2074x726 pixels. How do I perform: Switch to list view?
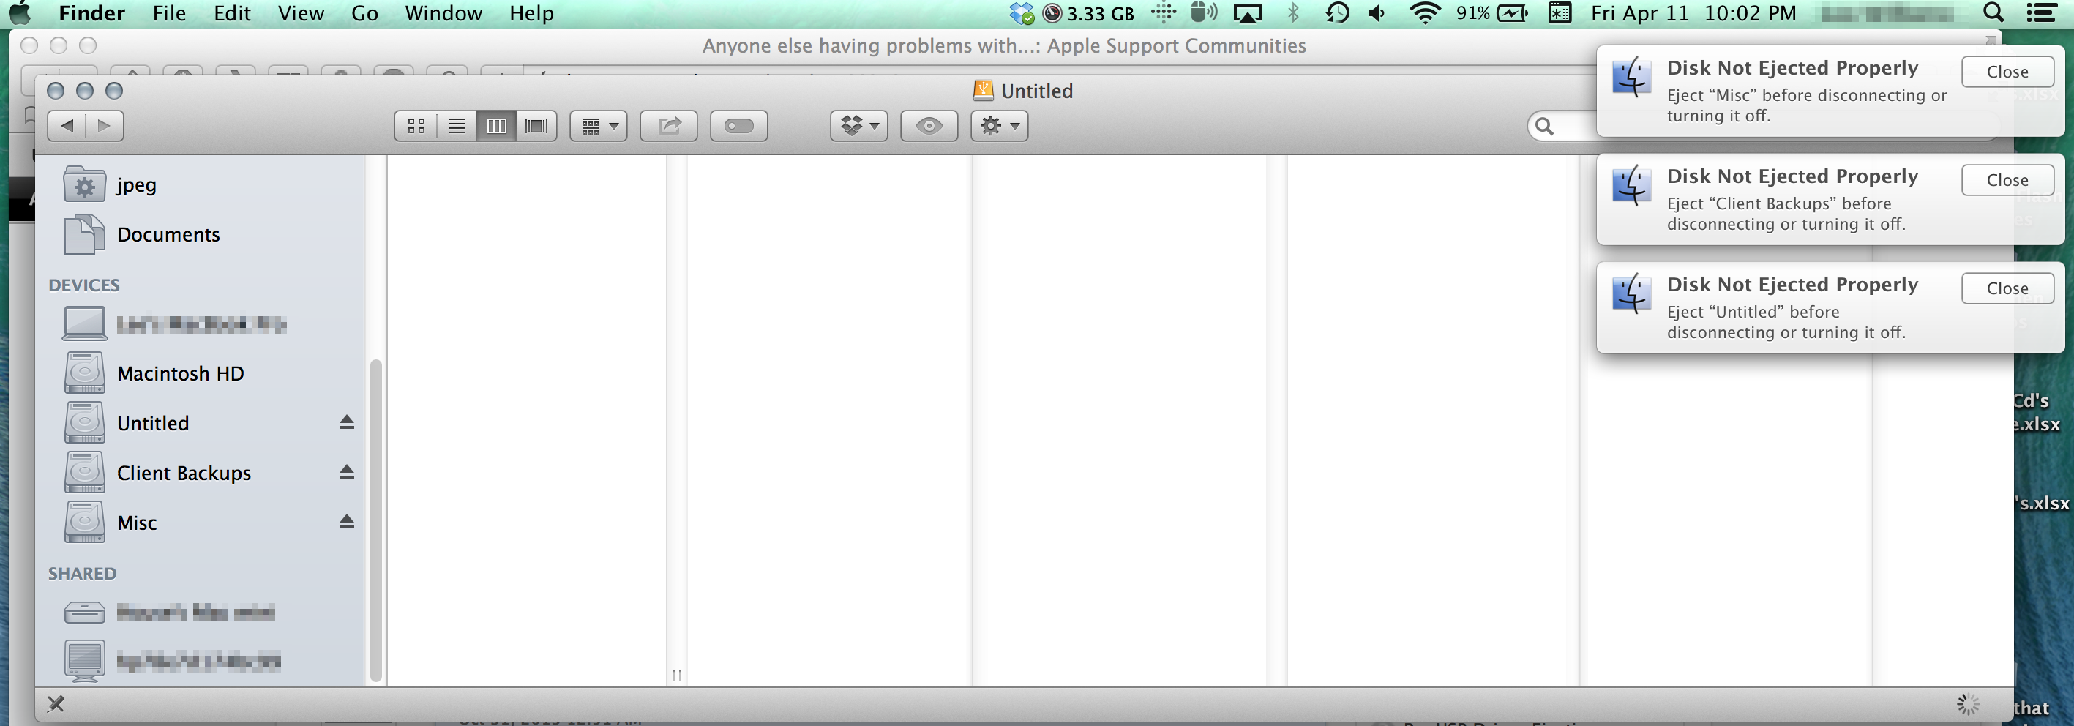[457, 126]
